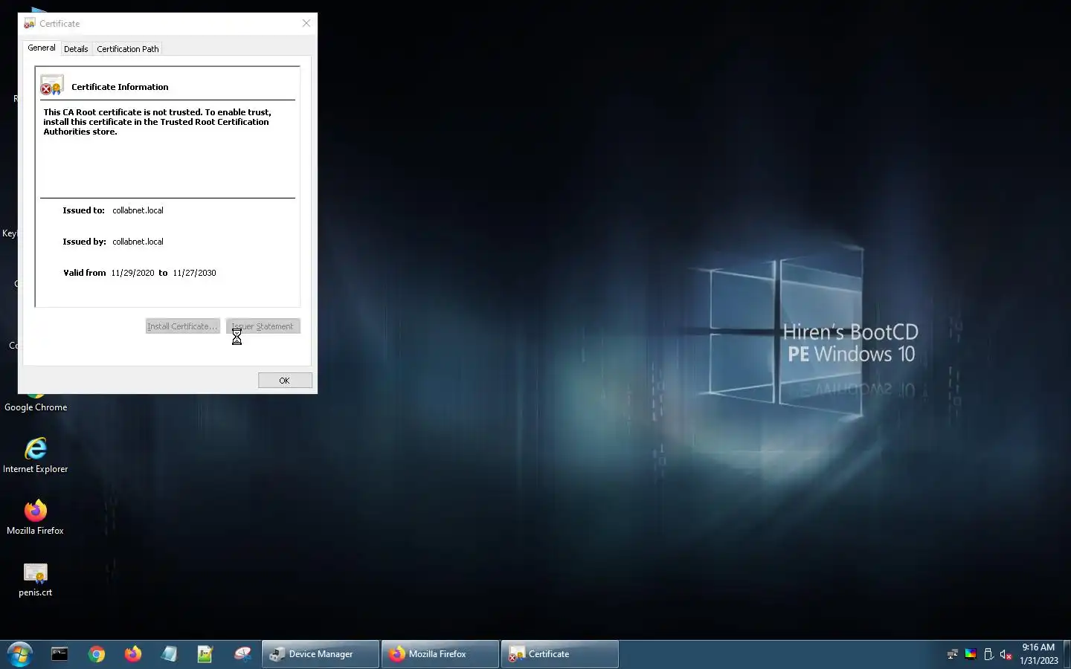Image resolution: width=1071 pixels, height=669 pixels.
Task: Open the Windows Start orb
Action: pyautogui.click(x=19, y=655)
